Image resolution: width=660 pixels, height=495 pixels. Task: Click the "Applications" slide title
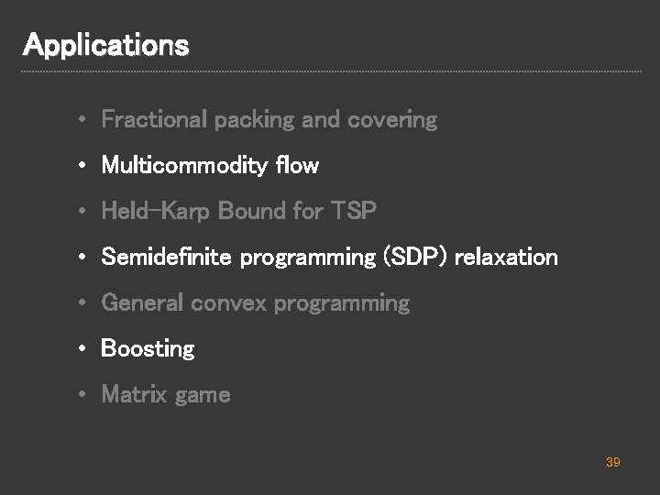(x=105, y=44)
